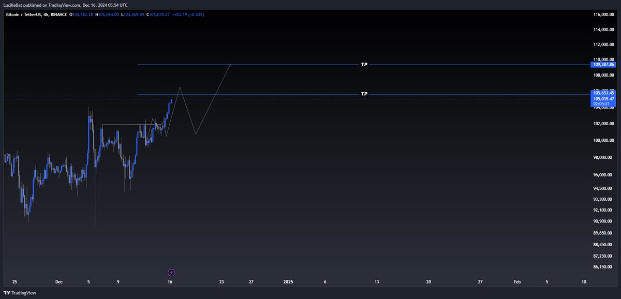Click the 9 date label on time axis
Image resolution: width=621 pixels, height=299 pixels.
coord(119,282)
